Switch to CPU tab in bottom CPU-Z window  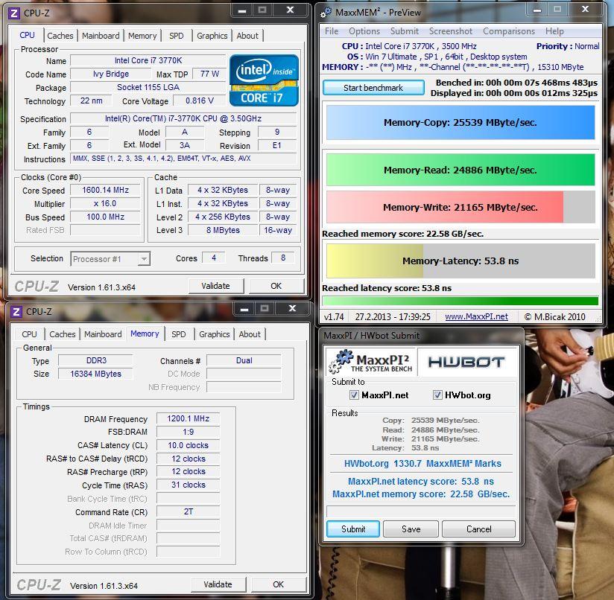click(29, 334)
